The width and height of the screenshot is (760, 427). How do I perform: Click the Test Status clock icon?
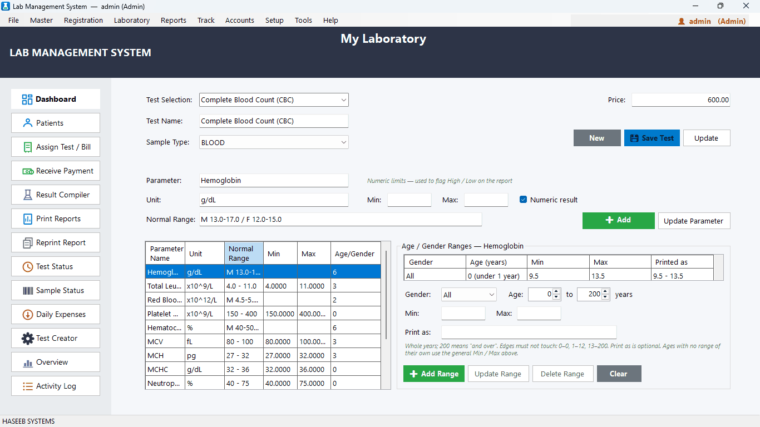[x=27, y=267]
